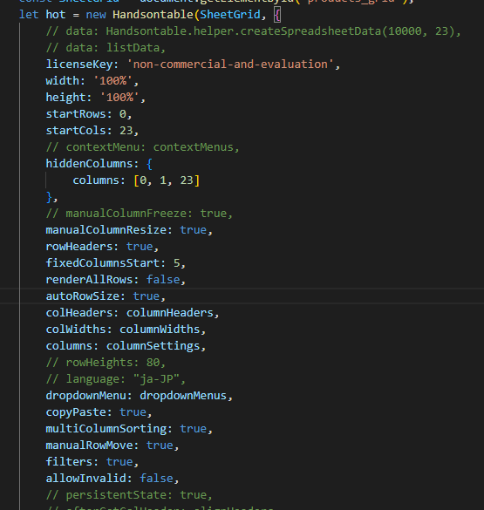Image resolution: width=484 pixels, height=510 pixels.
Task: Click the columnHeaders variable reference
Action: pyautogui.click(x=170, y=313)
